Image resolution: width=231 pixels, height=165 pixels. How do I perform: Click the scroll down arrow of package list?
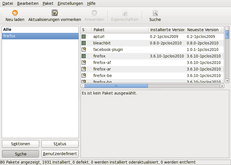tap(227, 81)
